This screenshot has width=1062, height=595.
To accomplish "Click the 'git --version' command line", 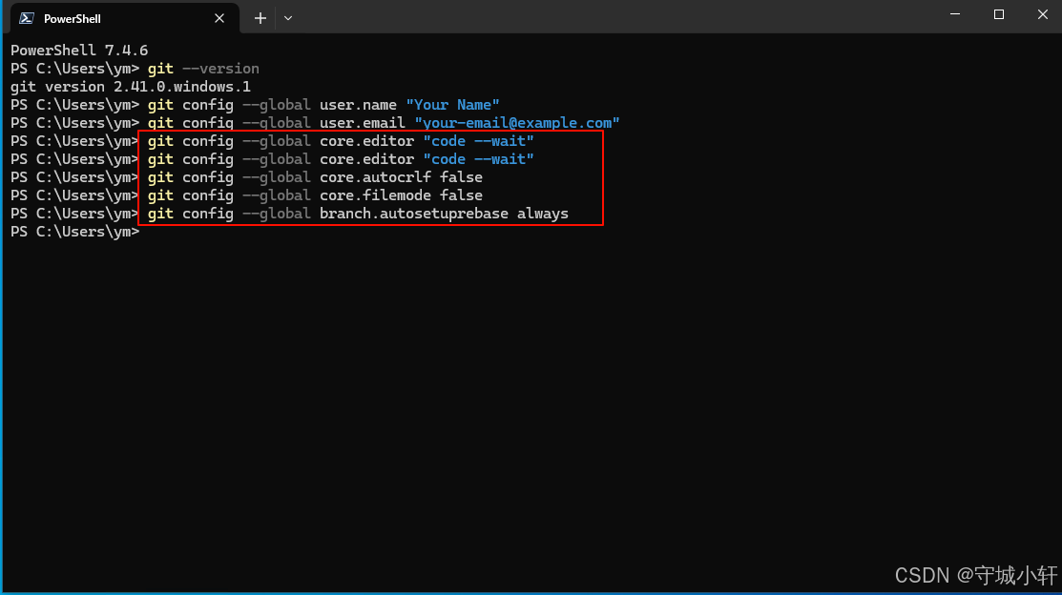I will [135, 69].
